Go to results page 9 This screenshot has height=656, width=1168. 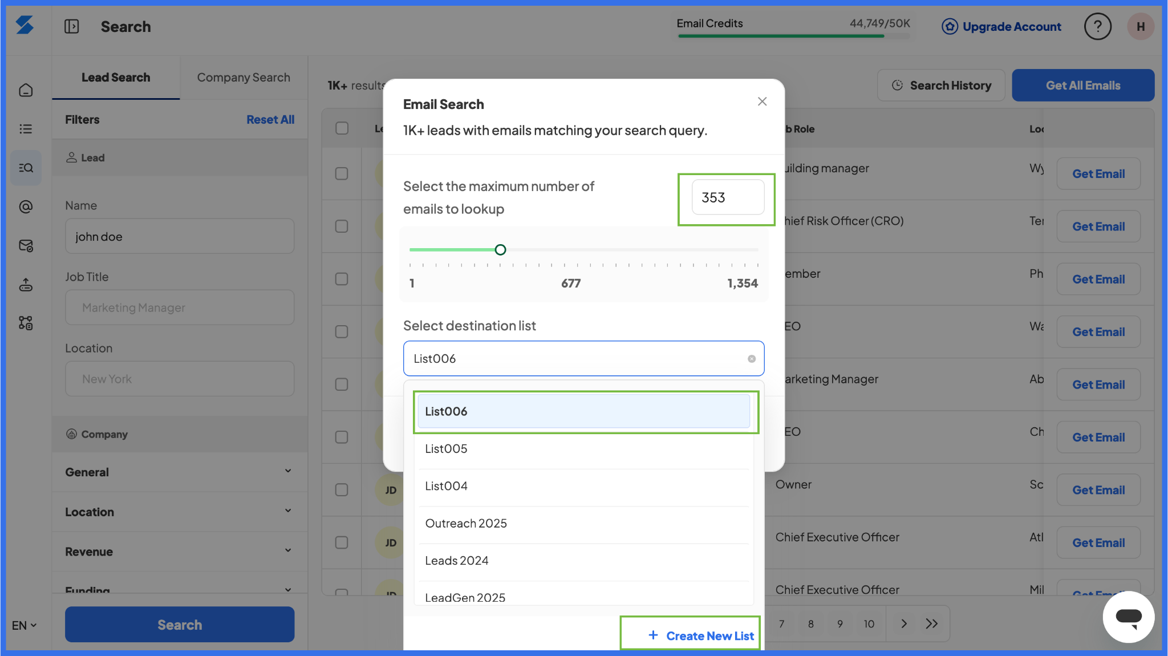point(839,623)
